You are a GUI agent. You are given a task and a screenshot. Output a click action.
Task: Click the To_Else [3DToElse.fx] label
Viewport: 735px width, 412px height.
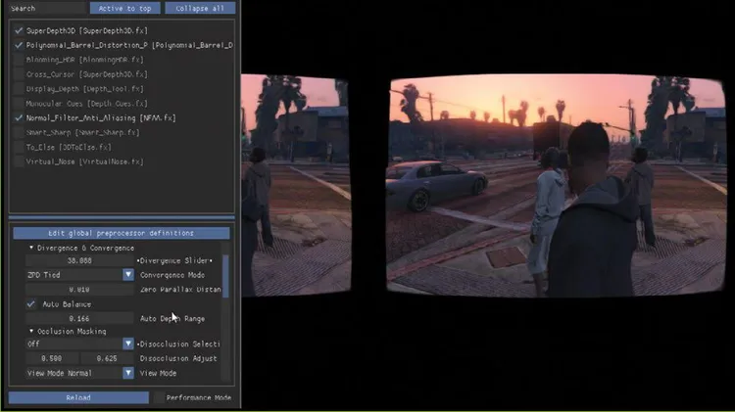point(69,147)
